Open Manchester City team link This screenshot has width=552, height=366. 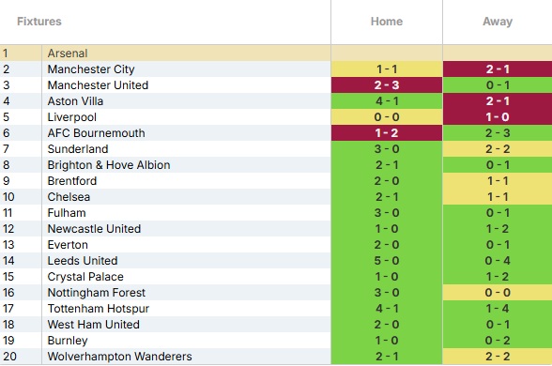click(91, 69)
